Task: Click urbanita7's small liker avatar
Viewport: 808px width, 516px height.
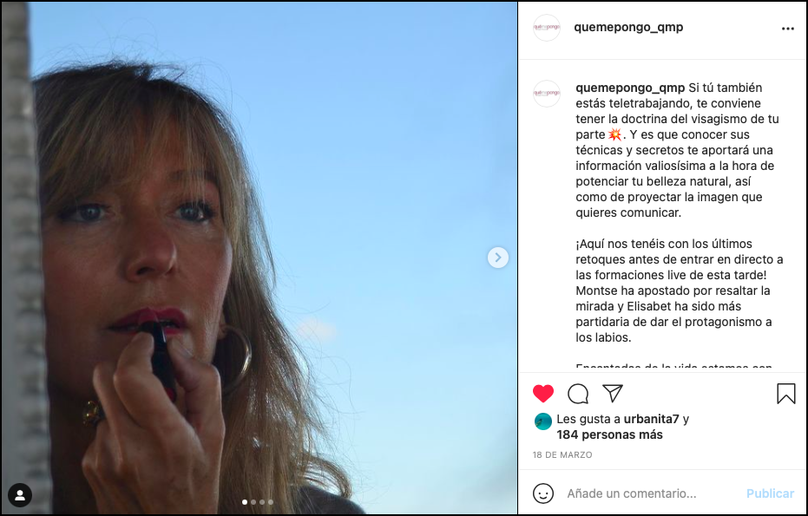Action: (543, 421)
